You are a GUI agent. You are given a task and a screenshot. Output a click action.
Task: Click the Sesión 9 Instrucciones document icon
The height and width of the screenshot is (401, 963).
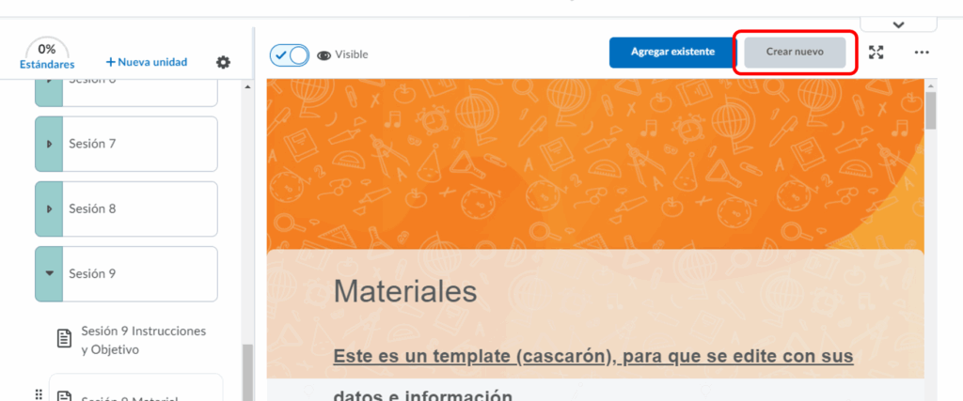point(64,338)
